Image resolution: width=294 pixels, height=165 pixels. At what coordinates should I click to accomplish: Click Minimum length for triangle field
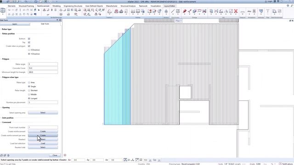[43, 72]
